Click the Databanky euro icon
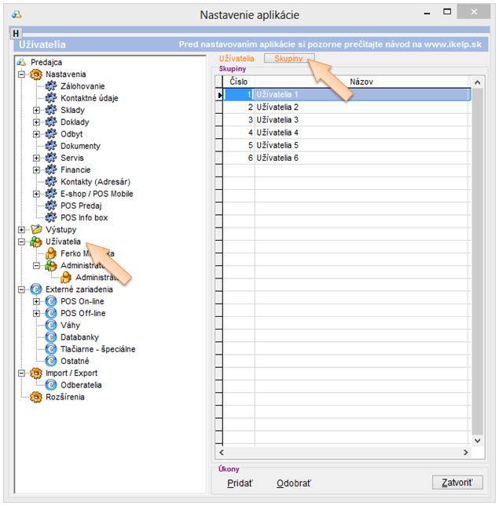This screenshot has width=499, height=506. [51, 337]
